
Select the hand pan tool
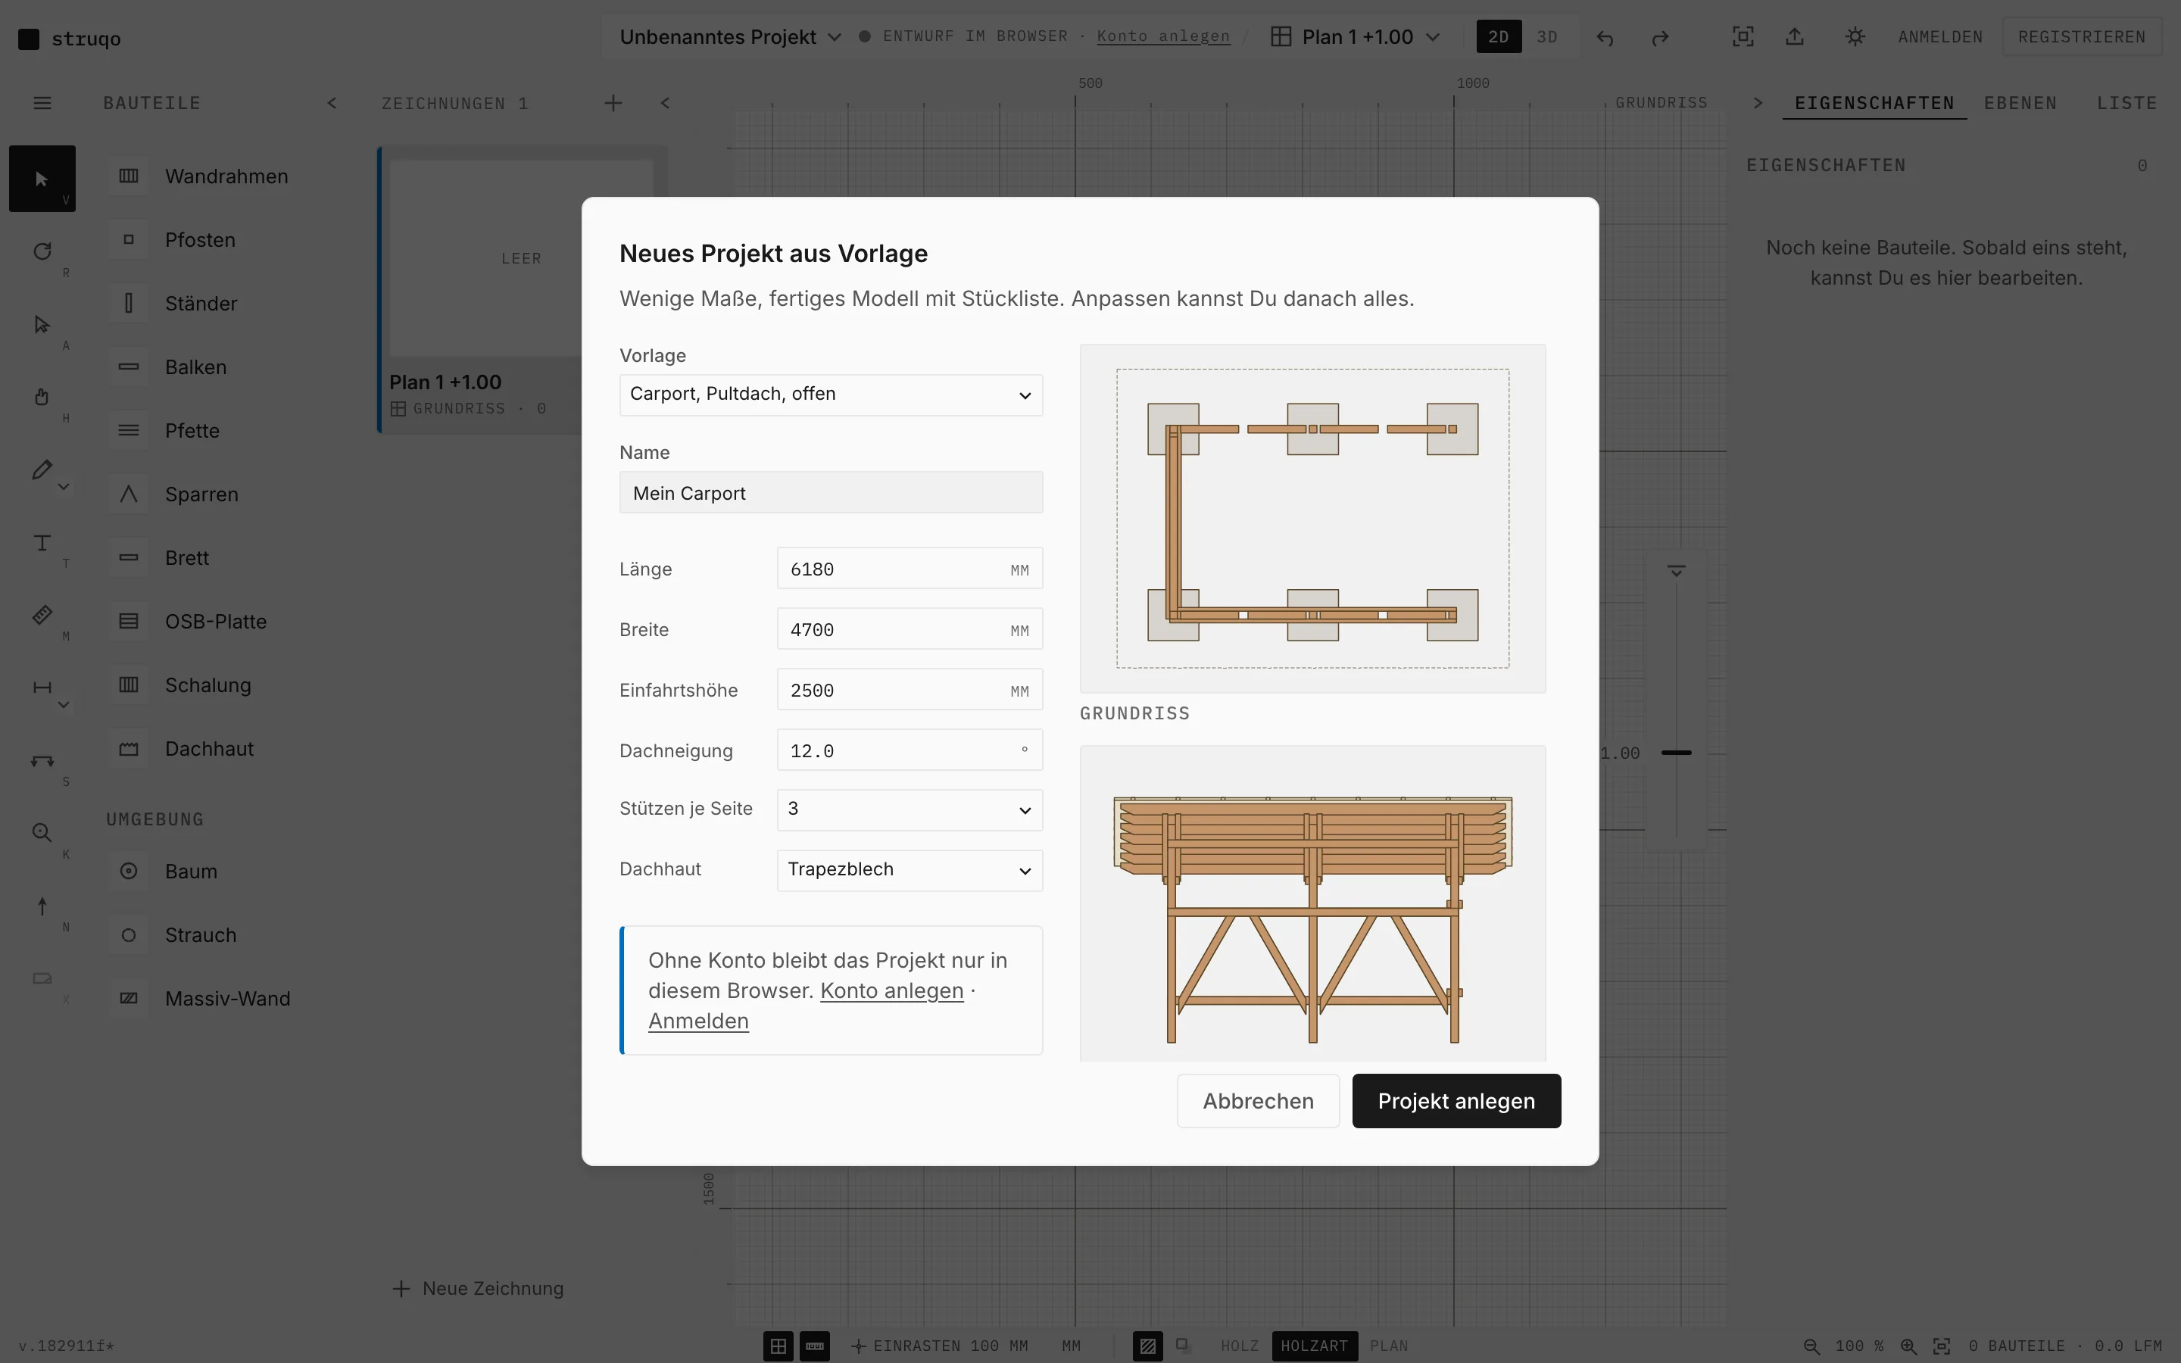(42, 397)
